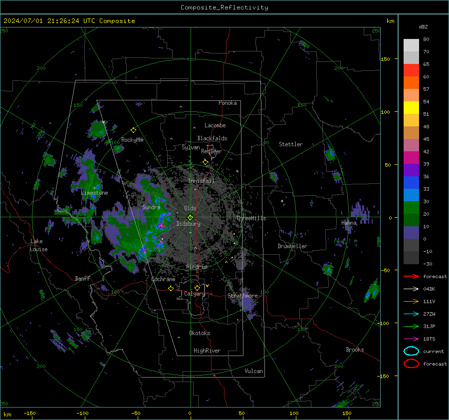
Task: Select the cyan 27ZW arrow icon
Action: (x=411, y=314)
